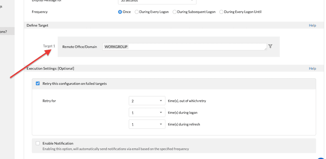Open filter icon next to Remote Office/Domain
This screenshot has width=326, height=159.
tap(270, 46)
